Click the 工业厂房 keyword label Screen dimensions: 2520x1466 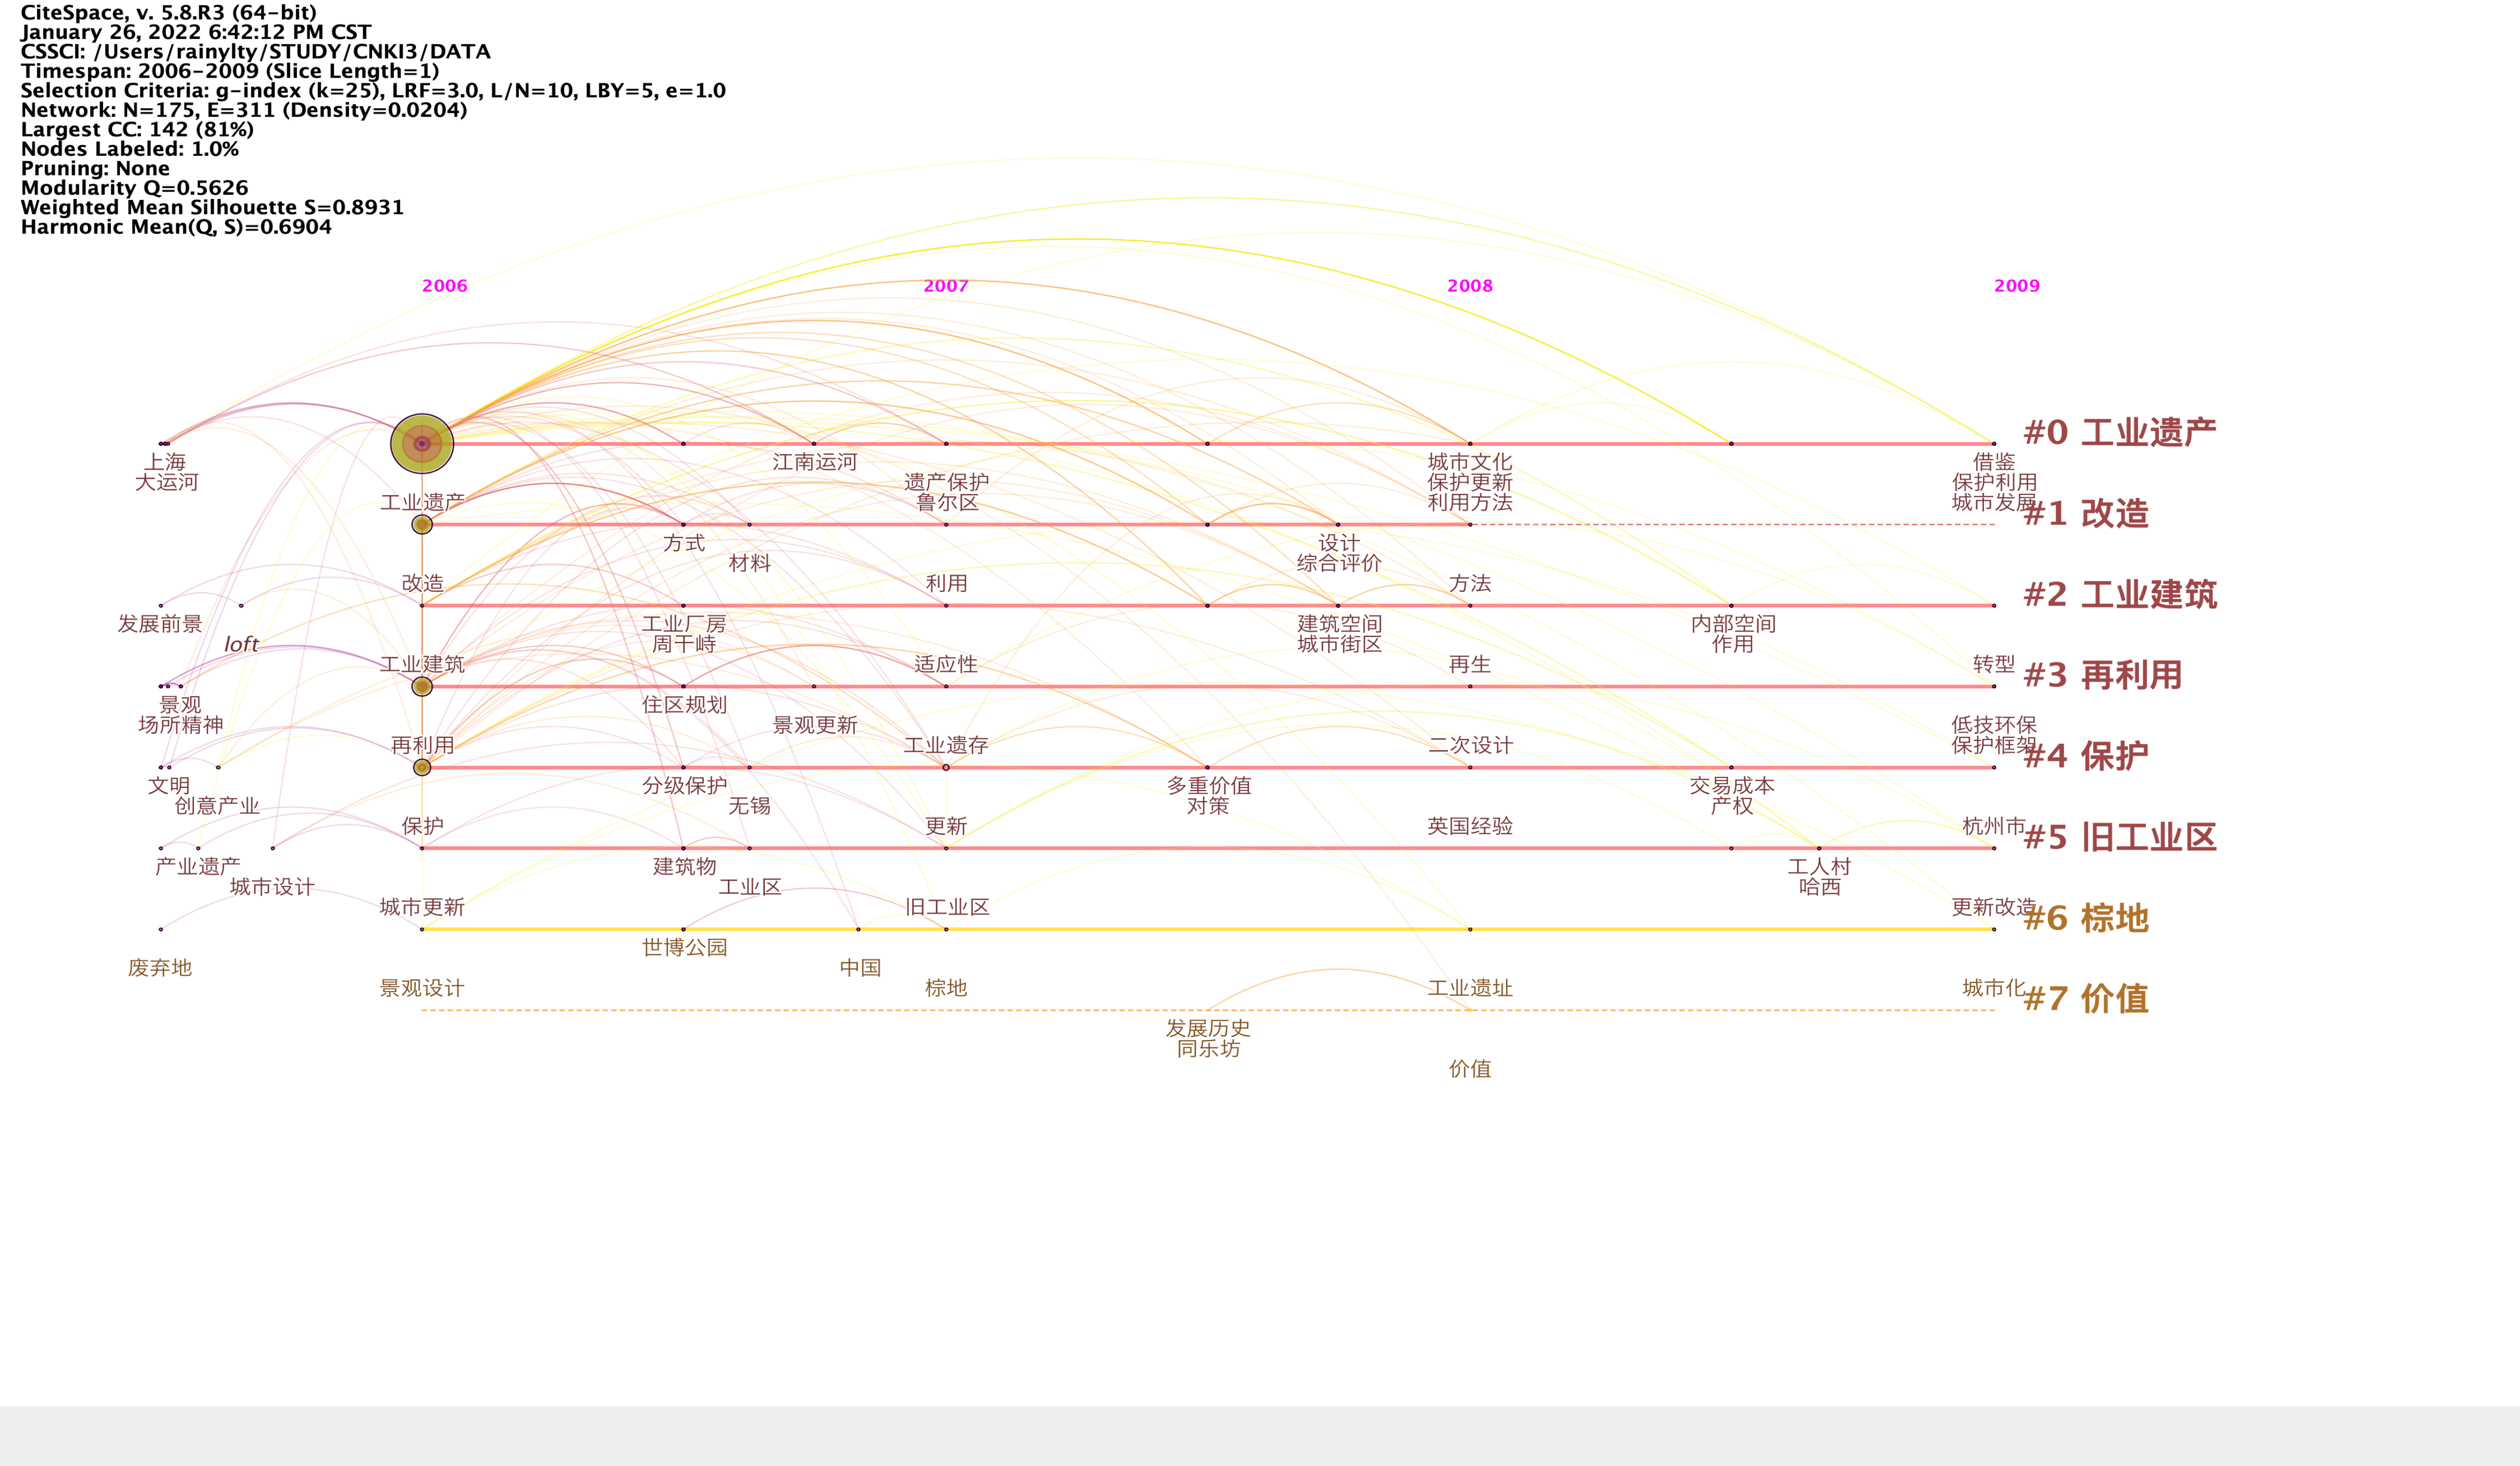pos(684,624)
